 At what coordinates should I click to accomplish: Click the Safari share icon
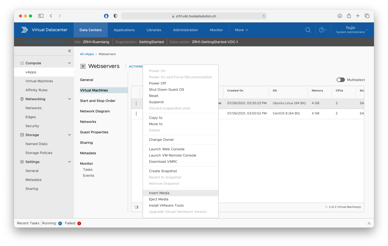tap(349, 16)
